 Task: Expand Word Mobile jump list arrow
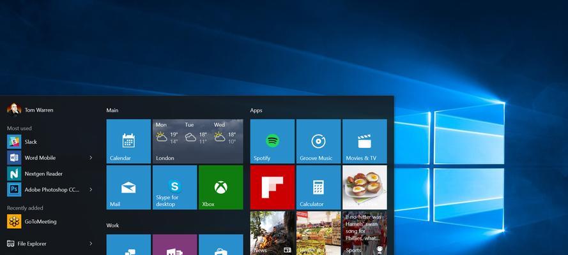click(91, 157)
